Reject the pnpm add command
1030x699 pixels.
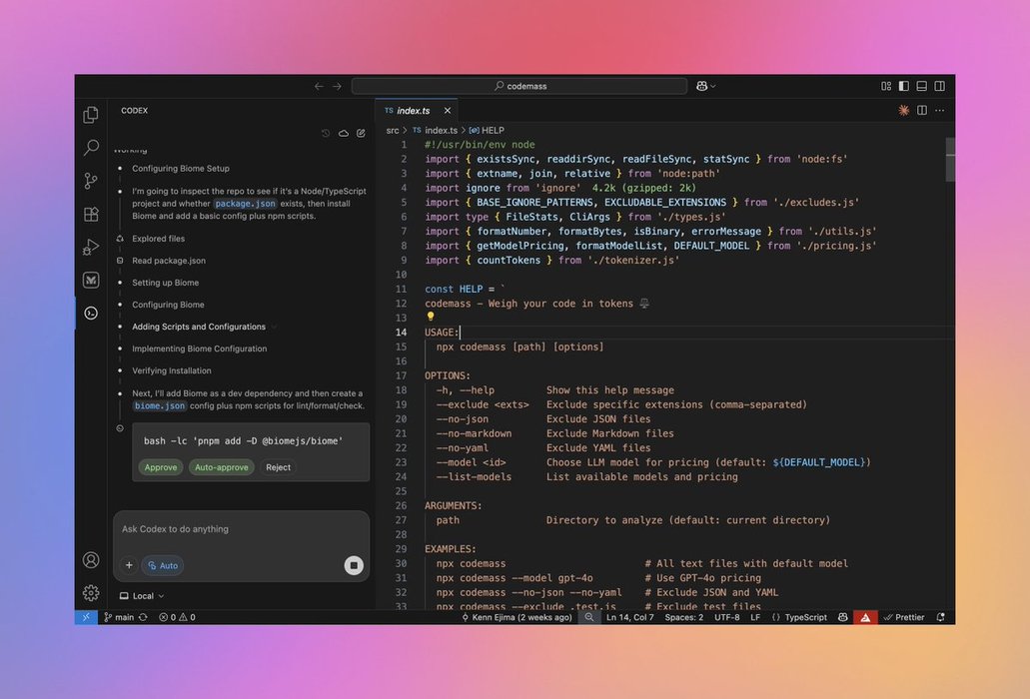pos(278,467)
